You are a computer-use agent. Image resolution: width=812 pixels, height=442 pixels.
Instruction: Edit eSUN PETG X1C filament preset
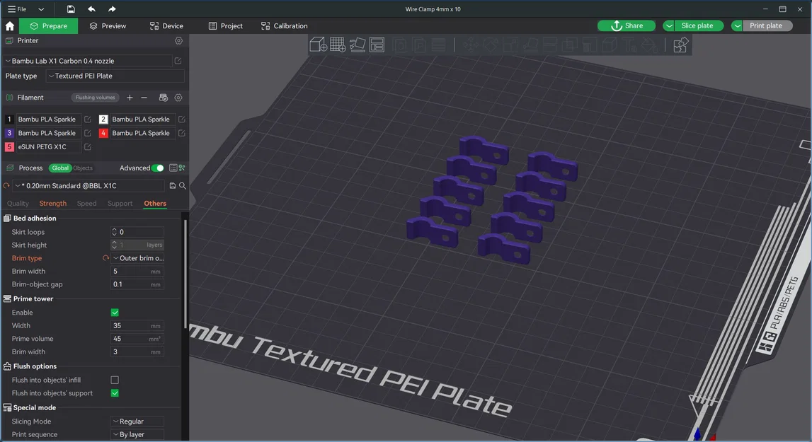point(88,147)
